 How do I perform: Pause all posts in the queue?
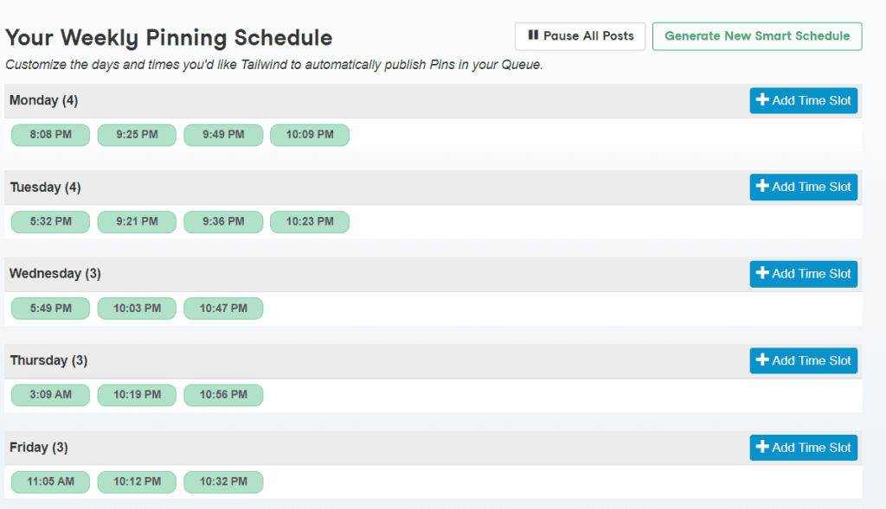[580, 36]
